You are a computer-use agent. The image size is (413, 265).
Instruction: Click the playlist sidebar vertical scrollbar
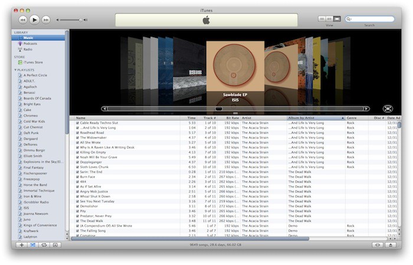click(67, 81)
